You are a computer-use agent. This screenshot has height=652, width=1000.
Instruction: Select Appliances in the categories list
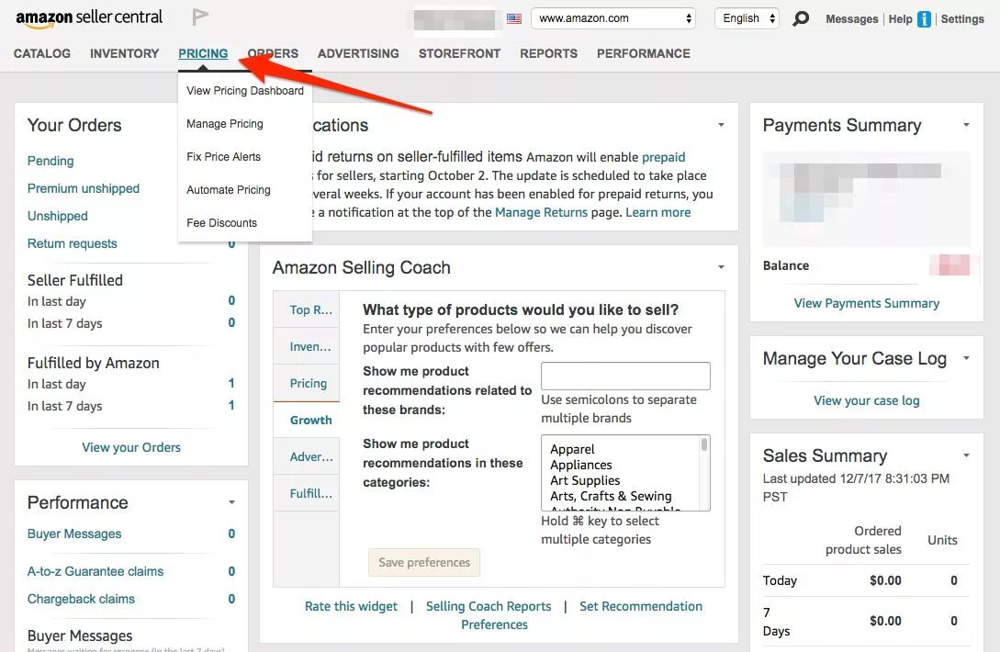tap(581, 465)
